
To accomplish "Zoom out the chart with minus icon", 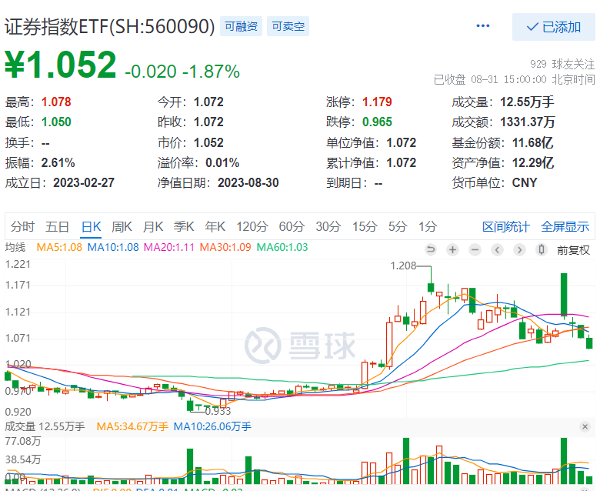I will coord(475,250).
